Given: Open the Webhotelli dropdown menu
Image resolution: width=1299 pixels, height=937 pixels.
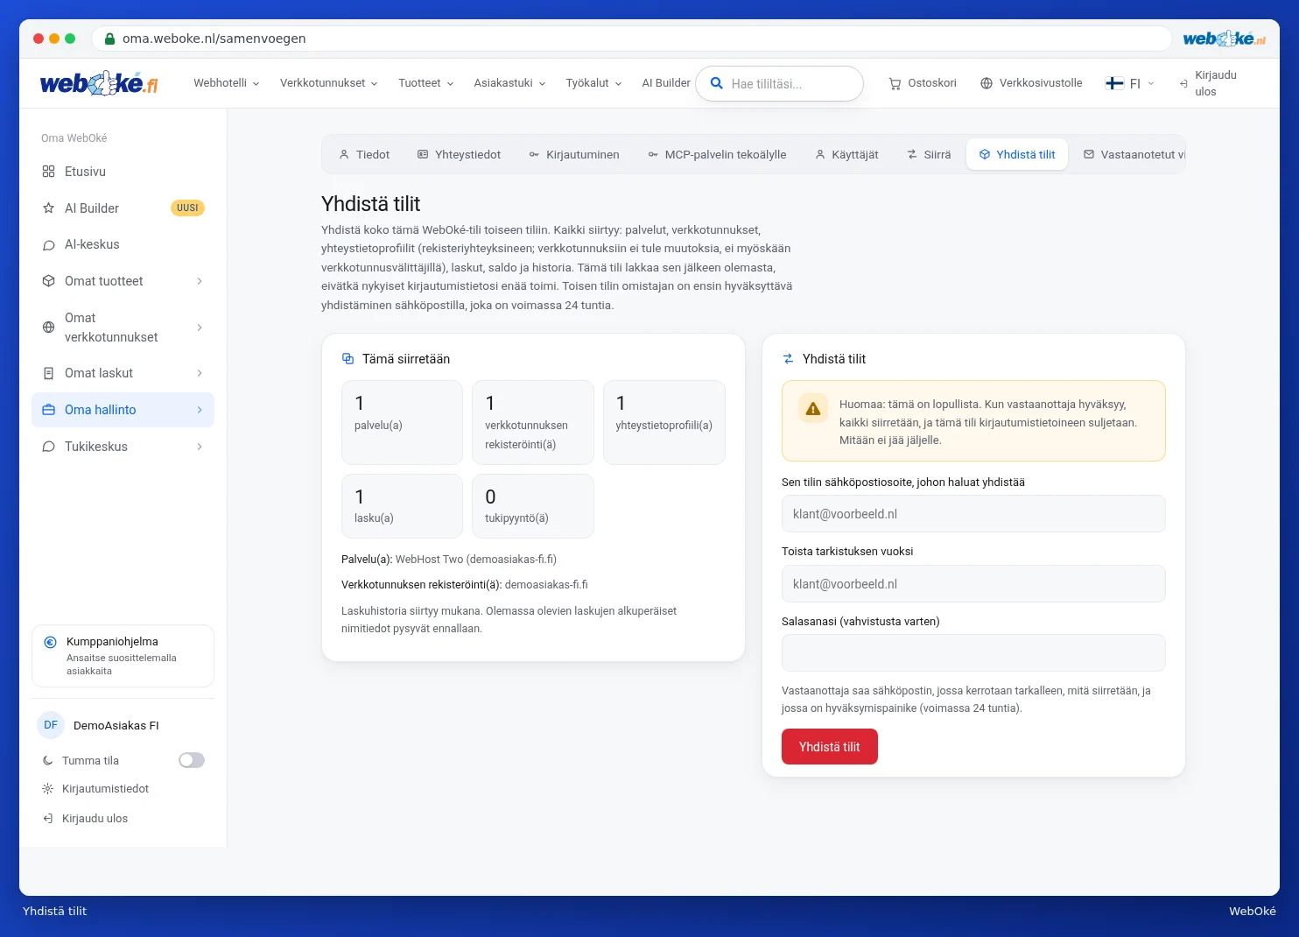Looking at the screenshot, I should [x=227, y=83].
